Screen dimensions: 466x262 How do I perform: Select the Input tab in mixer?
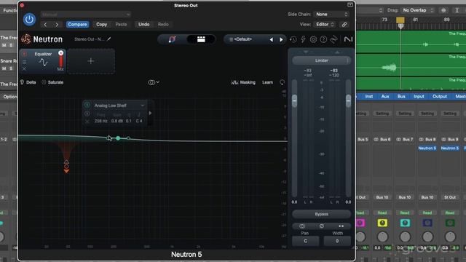tap(419, 97)
